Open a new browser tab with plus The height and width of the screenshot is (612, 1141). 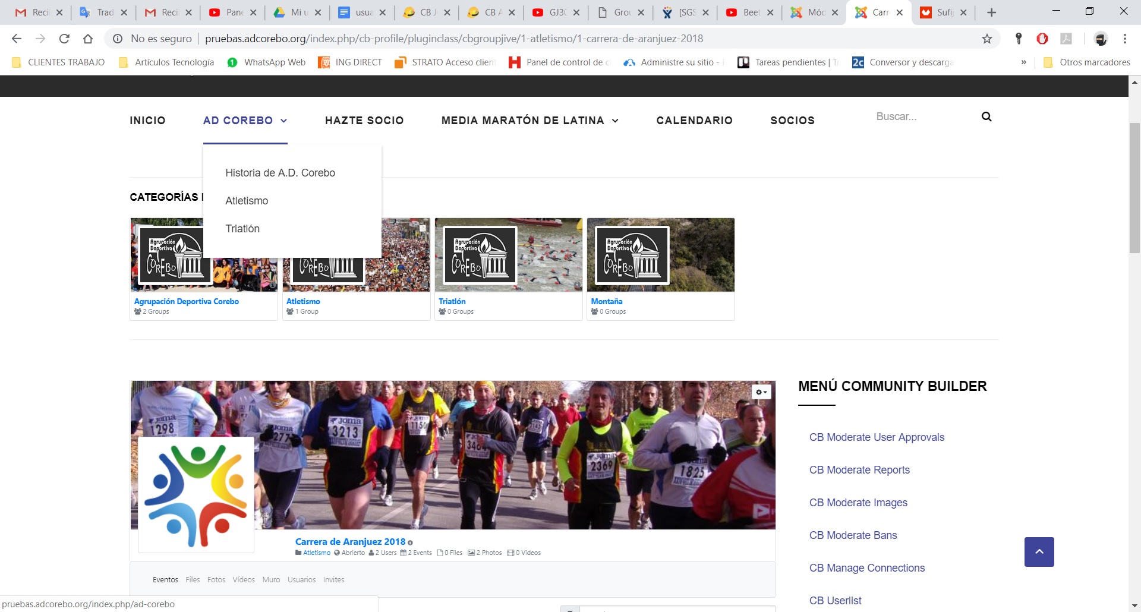[991, 12]
